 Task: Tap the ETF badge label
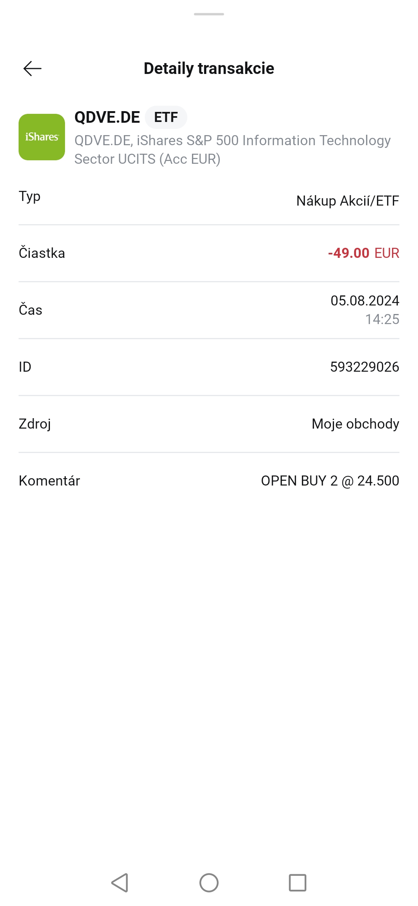coord(166,117)
